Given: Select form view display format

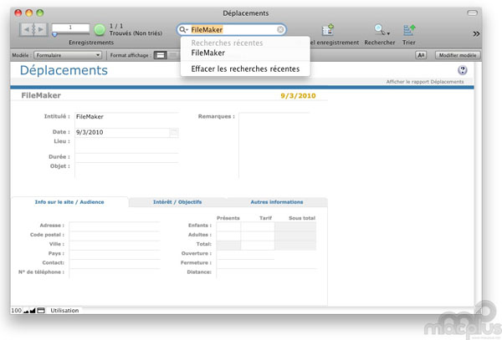Looking at the screenshot, I should pyautogui.click(x=160, y=55).
